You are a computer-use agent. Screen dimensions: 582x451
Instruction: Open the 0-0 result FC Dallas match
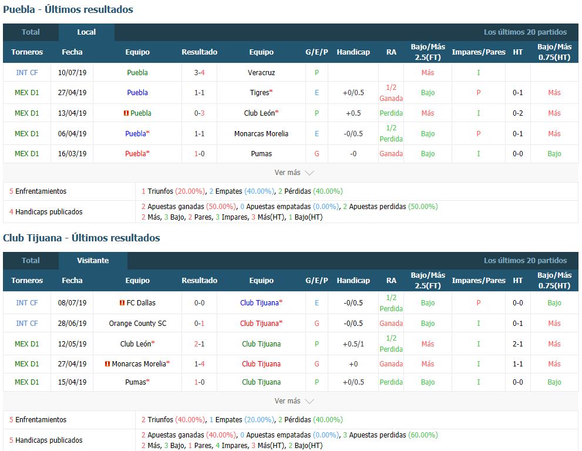pos(199,303)
